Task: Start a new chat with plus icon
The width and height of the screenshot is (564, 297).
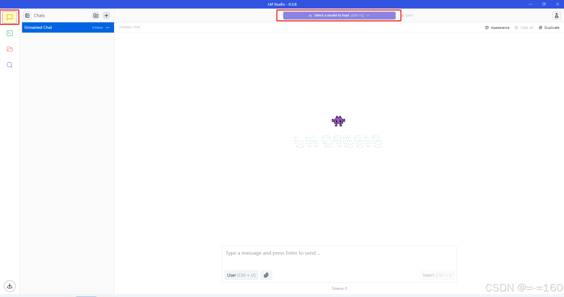Action: point(106,16)
